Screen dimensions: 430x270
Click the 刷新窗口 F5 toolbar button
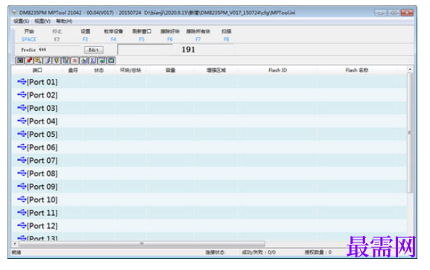pyautogui.click(x=142, y=35)
